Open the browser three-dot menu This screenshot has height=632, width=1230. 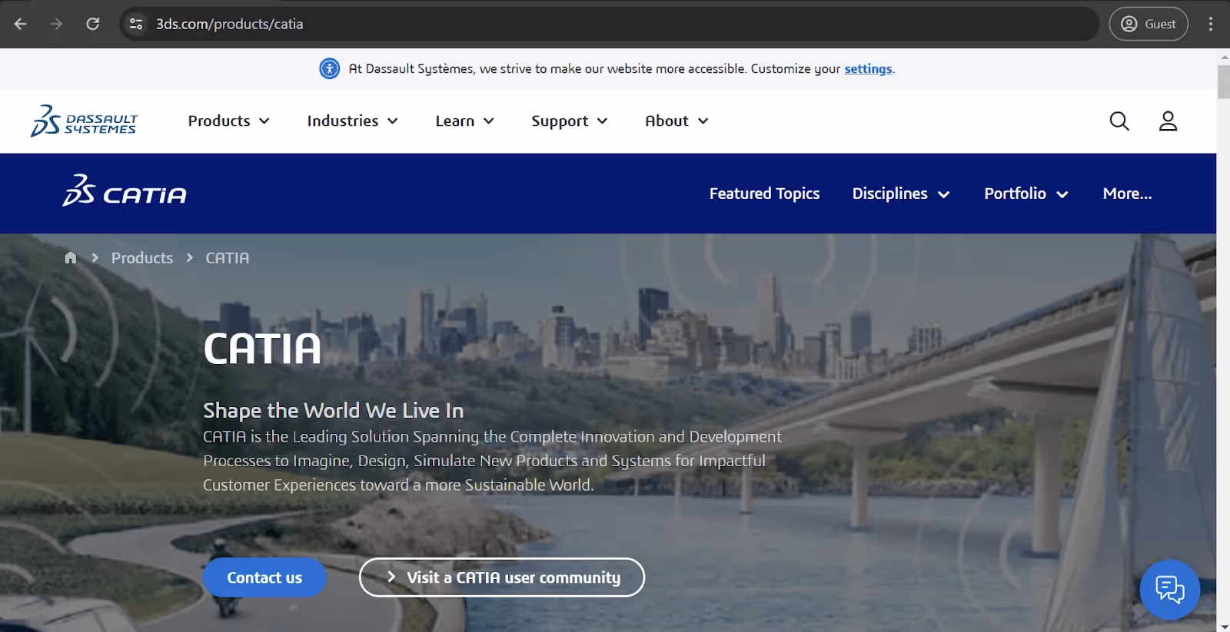tap(1211, 24)
